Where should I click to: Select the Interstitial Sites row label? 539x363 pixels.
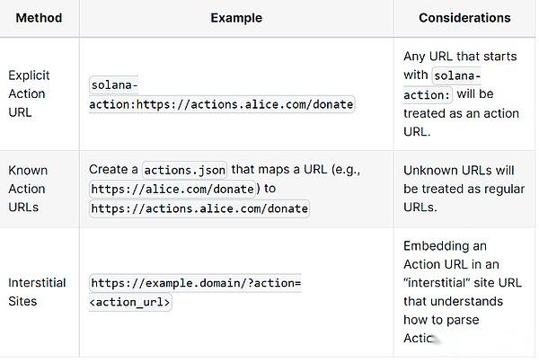(37, 292)
